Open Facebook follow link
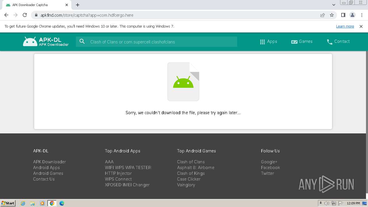Viewport: 368px width, 207px height. (x=270, y=168)
